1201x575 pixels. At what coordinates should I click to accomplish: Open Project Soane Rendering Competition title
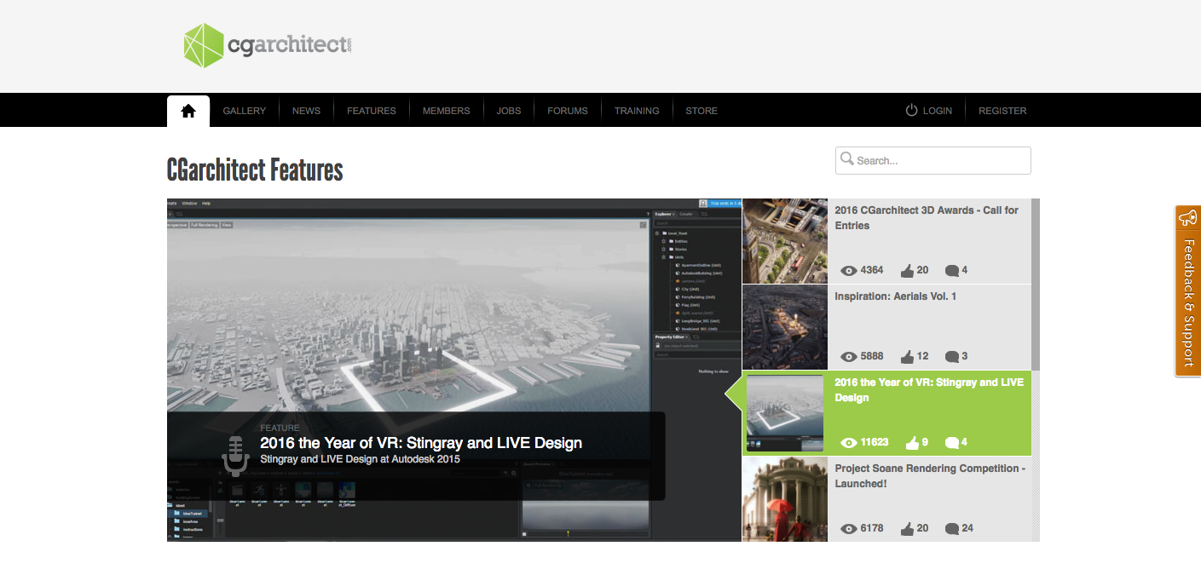click(930, 476)
